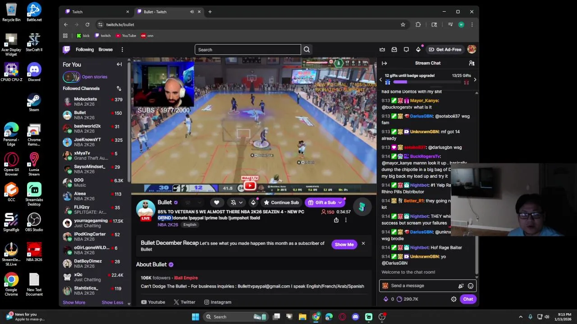Screen dimensions: 577x324
Task: Open Chrome browser main menu
Action: (x=472, y=25)
